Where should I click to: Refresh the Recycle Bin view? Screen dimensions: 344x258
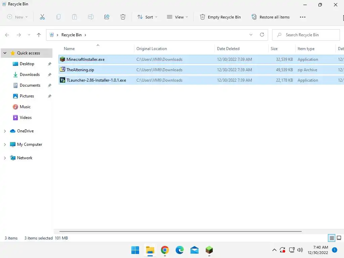262,35
